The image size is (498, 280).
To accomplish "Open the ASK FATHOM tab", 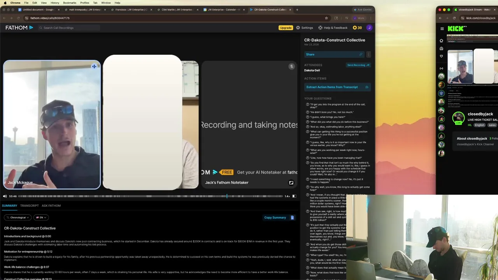I will pos(51,205).
